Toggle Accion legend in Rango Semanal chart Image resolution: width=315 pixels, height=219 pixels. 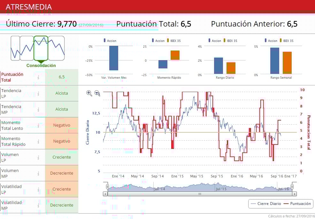[271, 41]
